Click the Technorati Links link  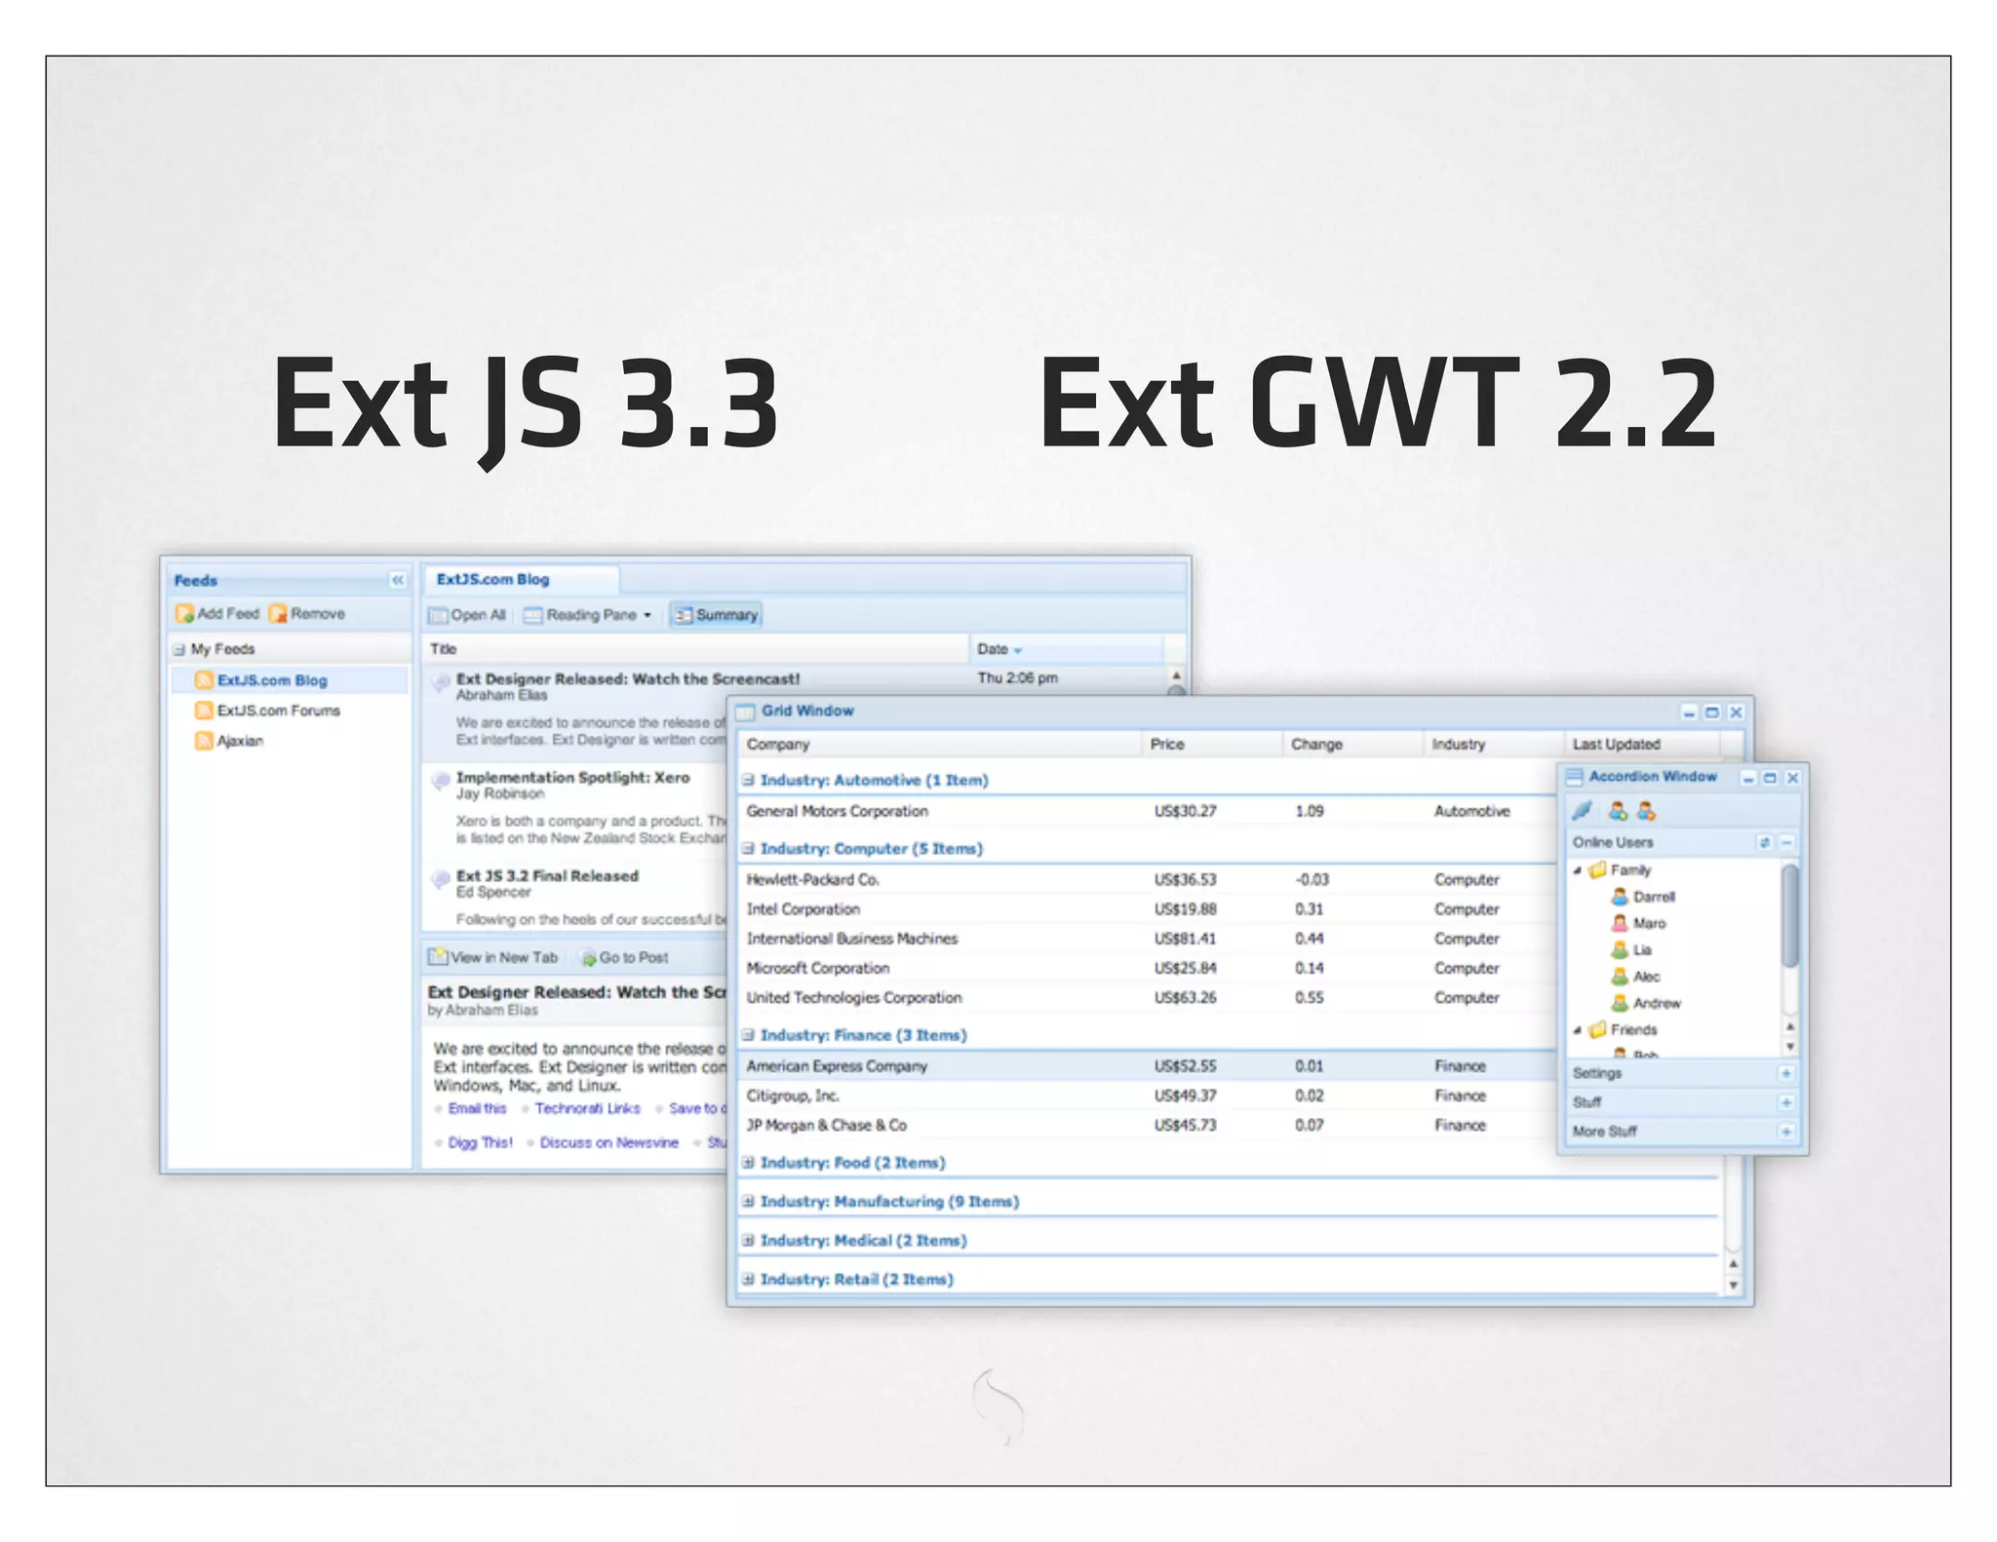click(587, 1108)
